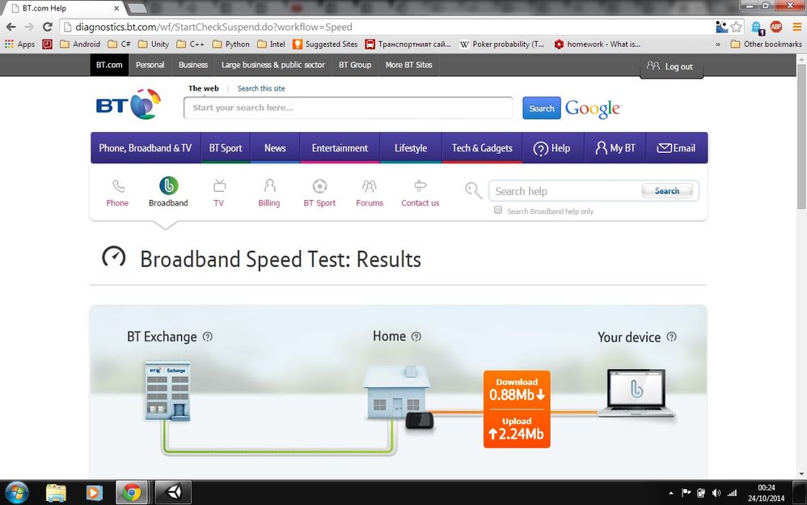The height and width of the screenshot is (505, 807).
Task: Open the Poker probability bookmark
Action: coord(502,45)
